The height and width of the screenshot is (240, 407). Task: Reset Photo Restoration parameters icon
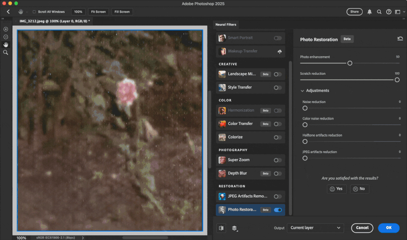[x=400, y=39]
